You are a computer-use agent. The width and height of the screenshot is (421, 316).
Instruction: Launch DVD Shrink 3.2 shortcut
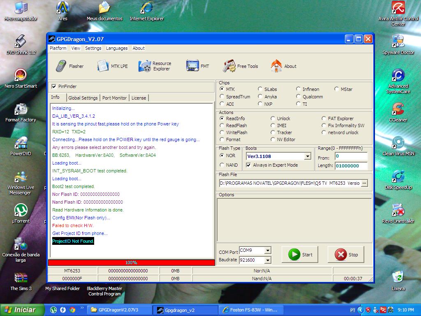point(21,45)
